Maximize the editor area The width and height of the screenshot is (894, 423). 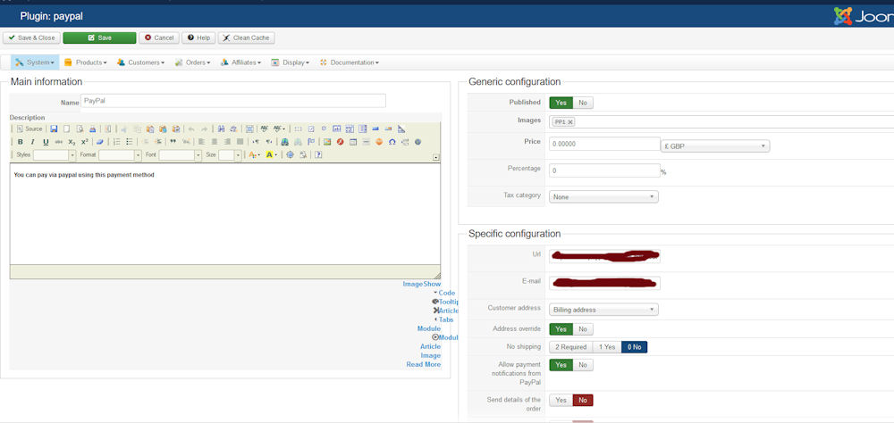pyautogui.click(x=291, y=154)
